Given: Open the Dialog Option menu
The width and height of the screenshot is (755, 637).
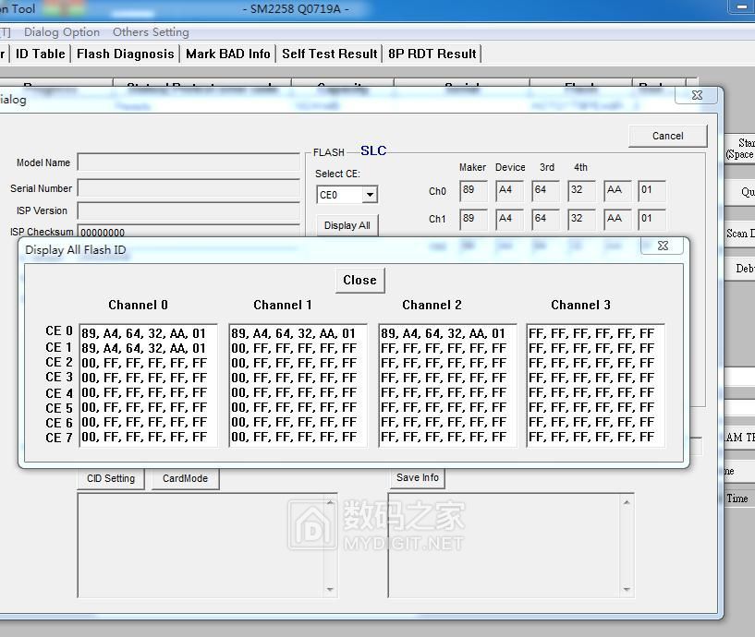Looking at the screenshot, I should coord(62,32).
